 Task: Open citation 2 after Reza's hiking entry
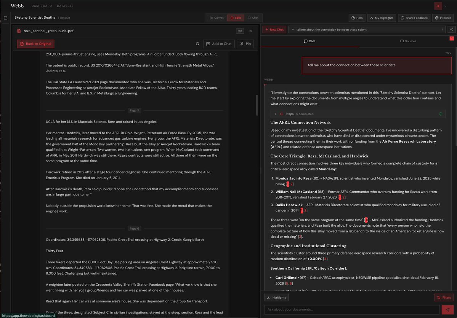click(291, 184)
